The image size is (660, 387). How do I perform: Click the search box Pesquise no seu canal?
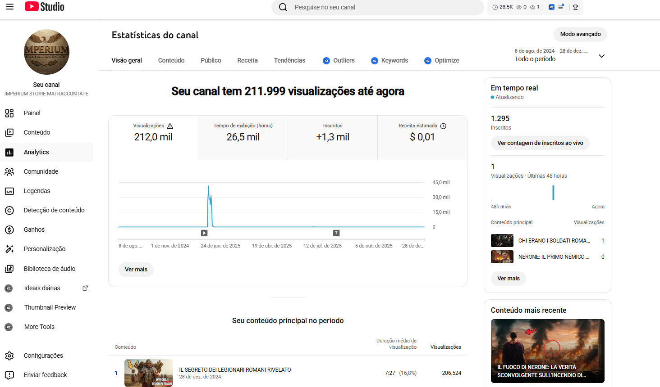pyautogui.click(x=378, y=7)
